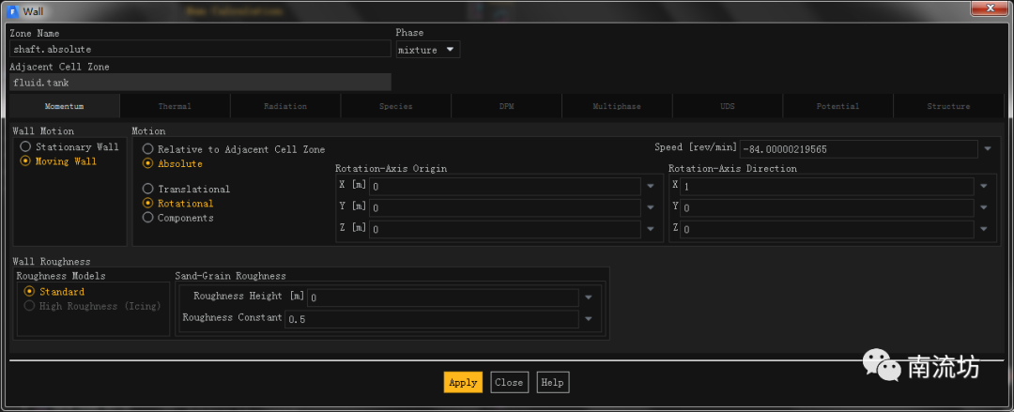Open Roughness Height dropdown arrow
The width and height of the screenshot is (1014, 412).
point(589,298)
